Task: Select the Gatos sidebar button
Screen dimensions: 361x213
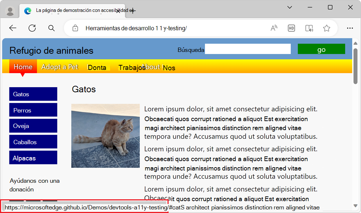Action: [x=33, y=94]
